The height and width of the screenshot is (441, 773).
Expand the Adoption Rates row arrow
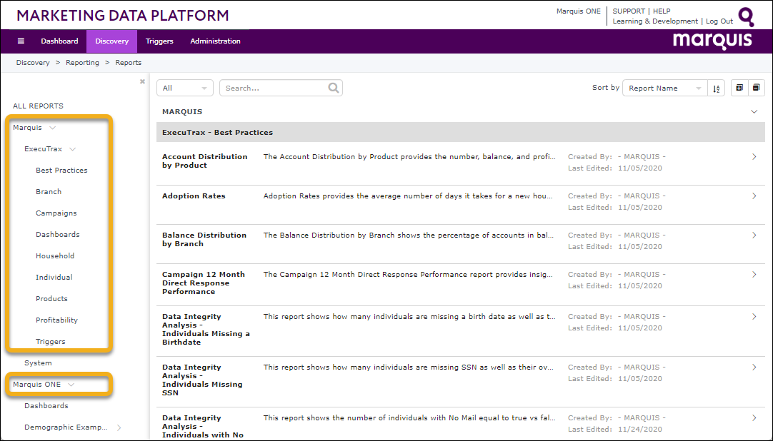click(x=754, y=196)
